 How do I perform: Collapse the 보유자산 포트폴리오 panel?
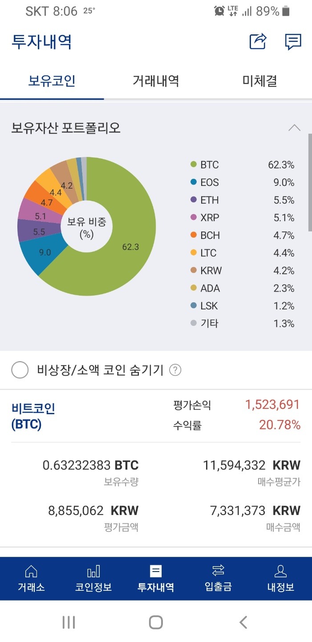[x=294, y=128]
